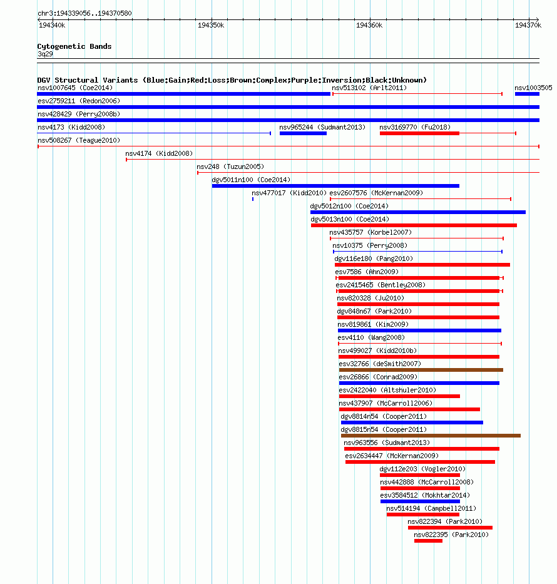
Task: Click the left arrow on the ruler
Action: click(39, 19)
